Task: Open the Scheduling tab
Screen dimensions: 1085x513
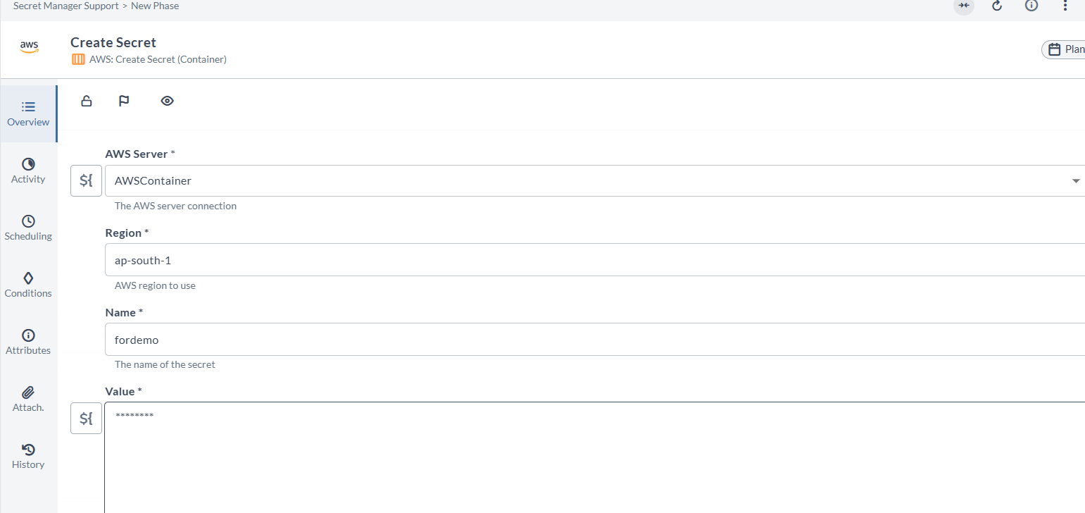Action: click(28, 228)
